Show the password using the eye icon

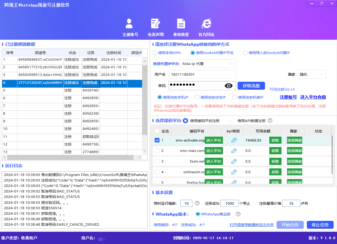228,85
